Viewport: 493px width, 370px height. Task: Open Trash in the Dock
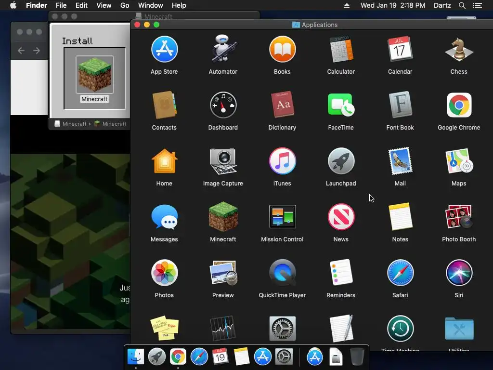tap(357, 357)
